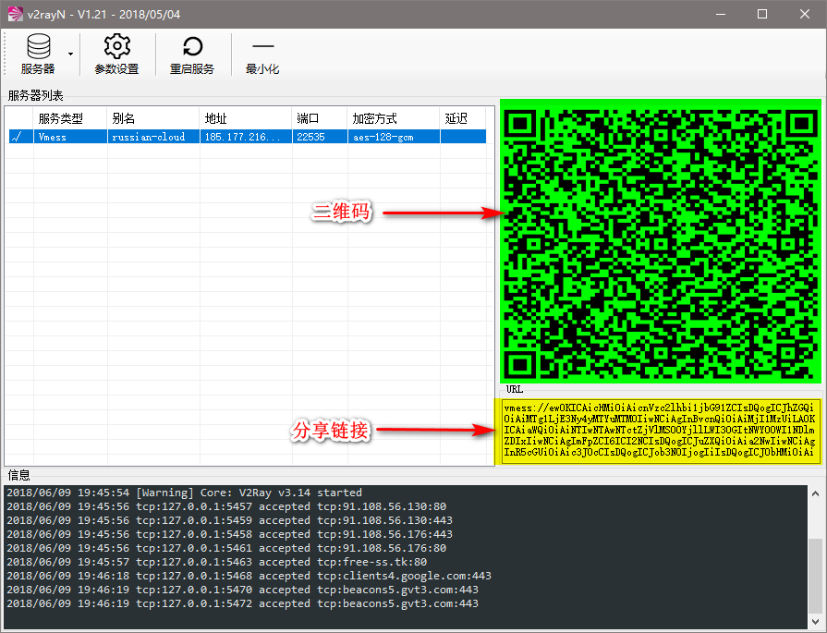Viewport: 827px width, 633px height.
Task: Maximize the v2rayN window
Action: click(x=762, y=14)
